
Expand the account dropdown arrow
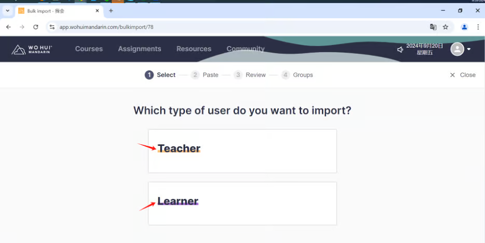(469, 50)
